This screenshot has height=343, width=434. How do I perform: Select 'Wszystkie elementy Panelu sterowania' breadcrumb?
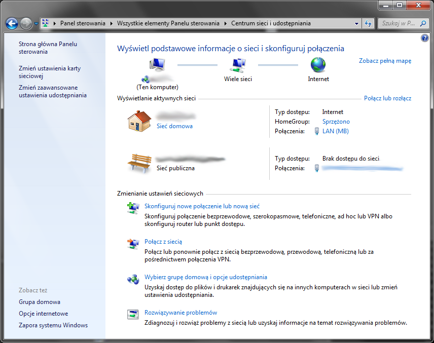pyautogui.click(x=168, y=23)
